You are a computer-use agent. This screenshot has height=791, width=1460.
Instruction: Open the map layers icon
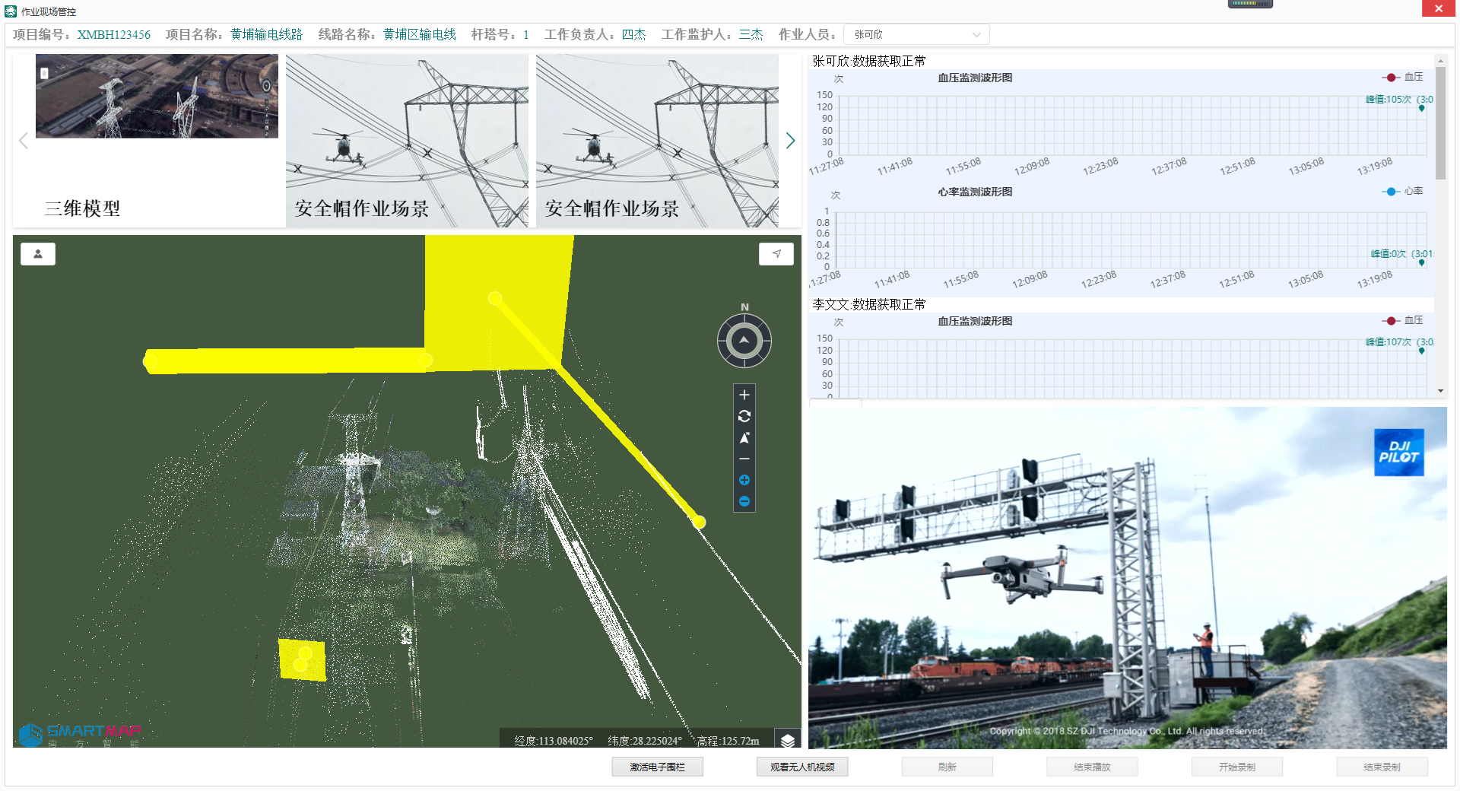[x=787, y=740]
